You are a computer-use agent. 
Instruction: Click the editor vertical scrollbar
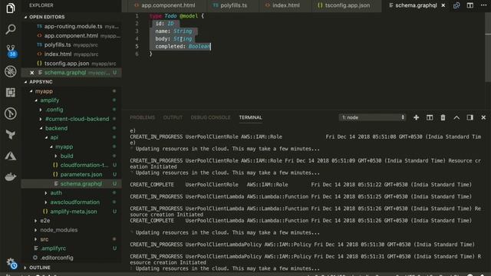coord(488,47)
